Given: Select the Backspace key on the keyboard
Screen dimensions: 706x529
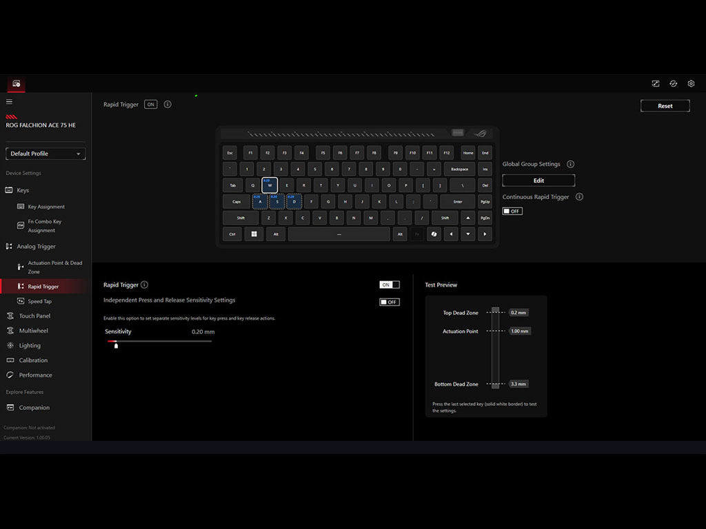Looking at the screenshot, I should (x=459, y=169).
